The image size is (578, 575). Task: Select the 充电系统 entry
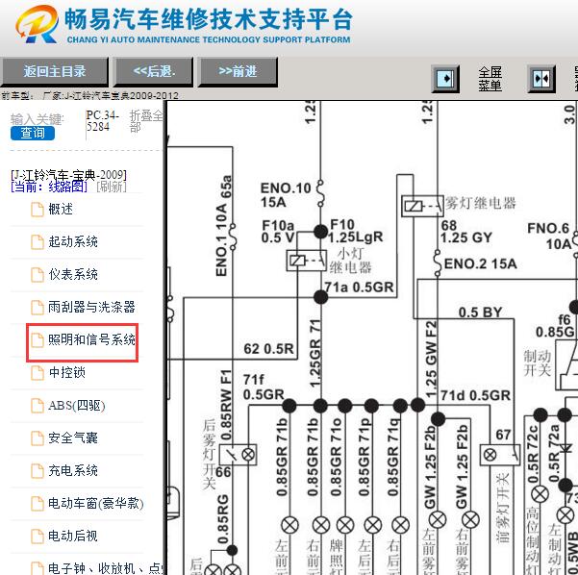tap(73, 471)
